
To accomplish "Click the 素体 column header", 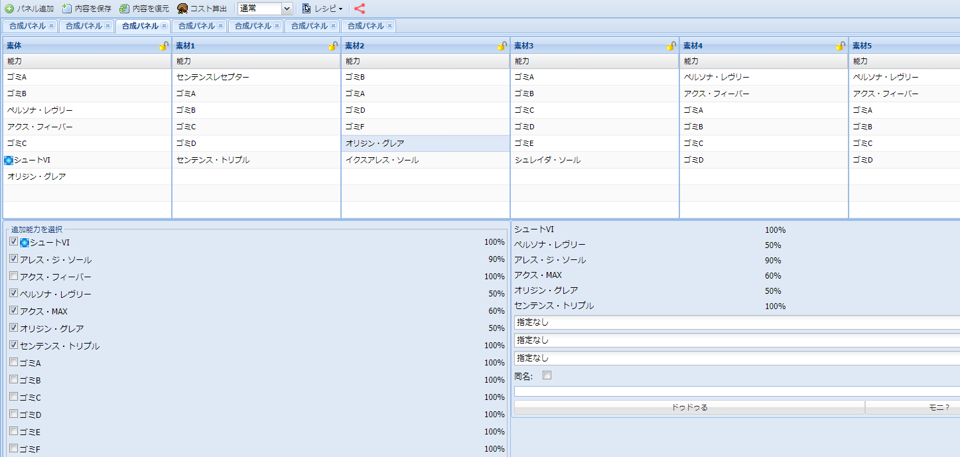I will coord(87,46).
